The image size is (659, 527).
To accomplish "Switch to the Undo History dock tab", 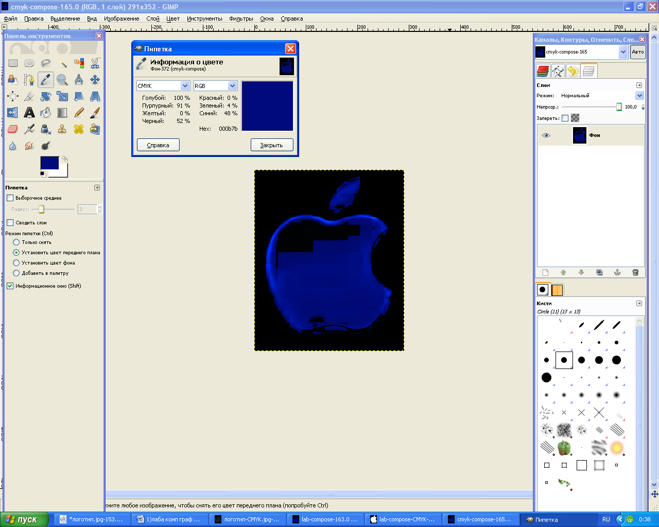I will pyautogui.click(x=573, y=71).
